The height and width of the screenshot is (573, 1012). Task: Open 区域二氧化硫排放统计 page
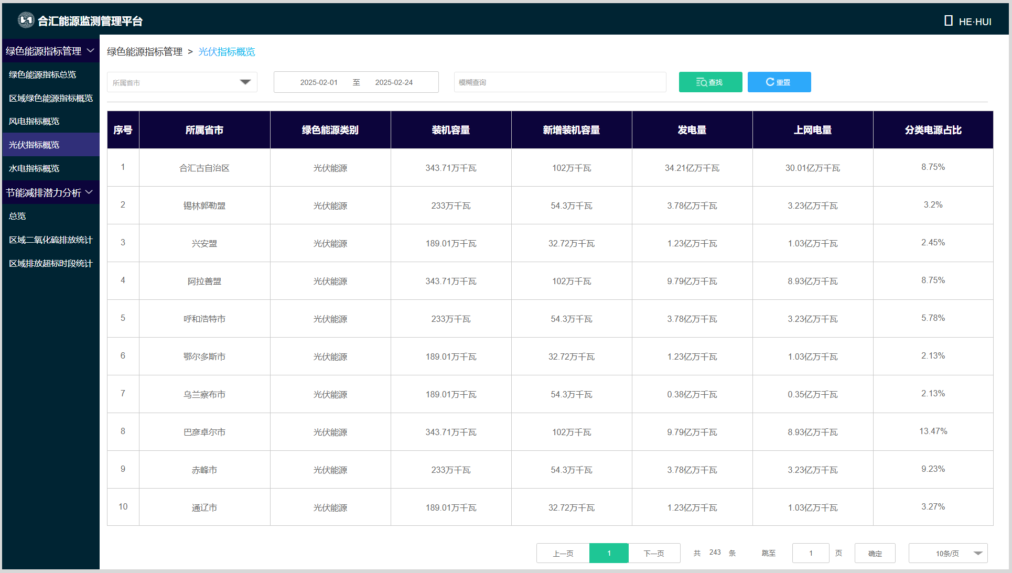[50, 240]
